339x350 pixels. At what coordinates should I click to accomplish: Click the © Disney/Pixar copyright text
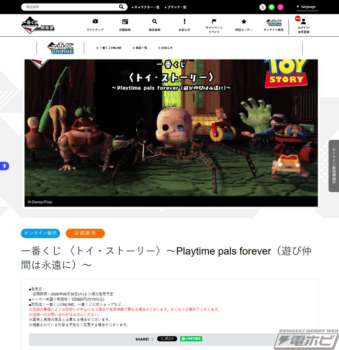tap(40, 202)
